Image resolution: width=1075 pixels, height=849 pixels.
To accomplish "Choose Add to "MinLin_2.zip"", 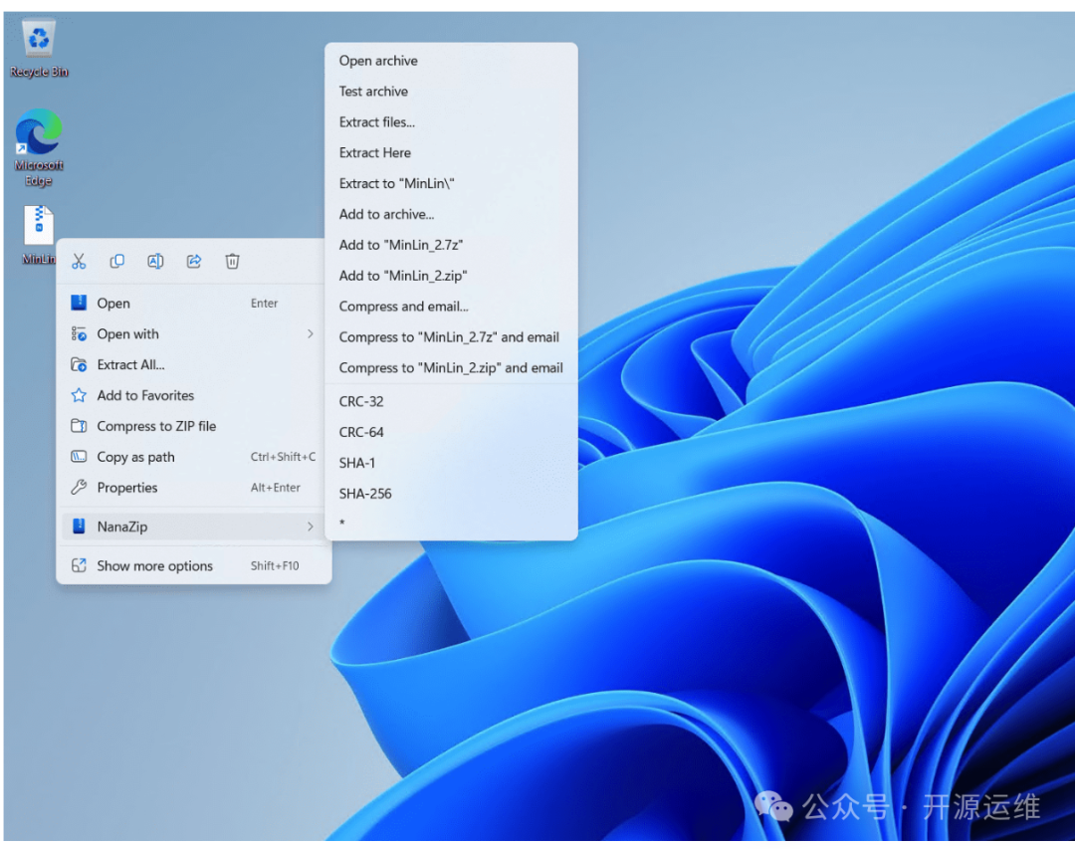I will tap(451, 276).
